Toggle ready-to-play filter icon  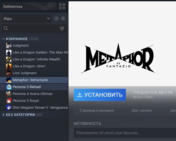(63, 19)
